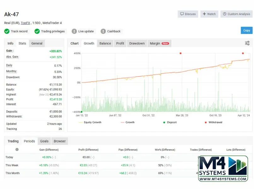
Task: Click the Discuss button
Action: coord(188,14)
